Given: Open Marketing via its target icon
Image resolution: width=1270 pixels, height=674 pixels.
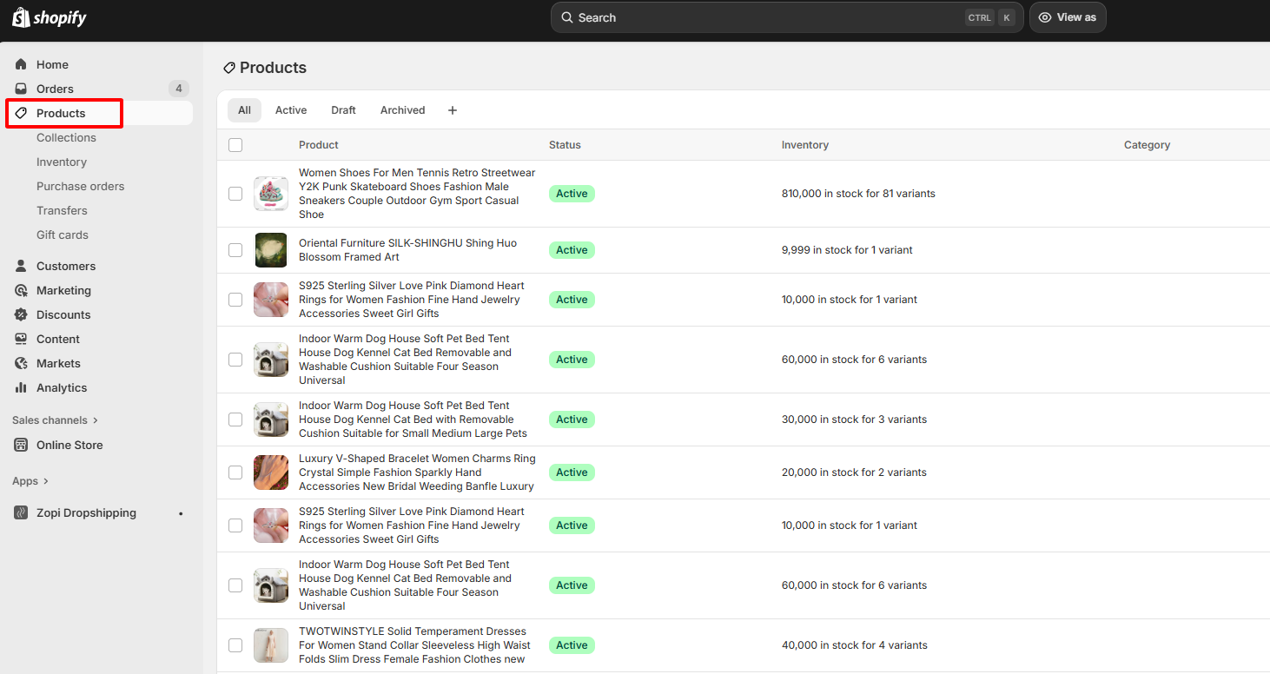Looking at the screenshot, I should point(21,290).
